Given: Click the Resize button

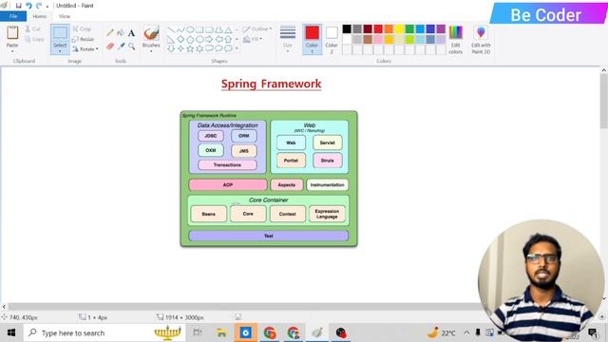Looking at the screenshot, I should coord(84,39).
